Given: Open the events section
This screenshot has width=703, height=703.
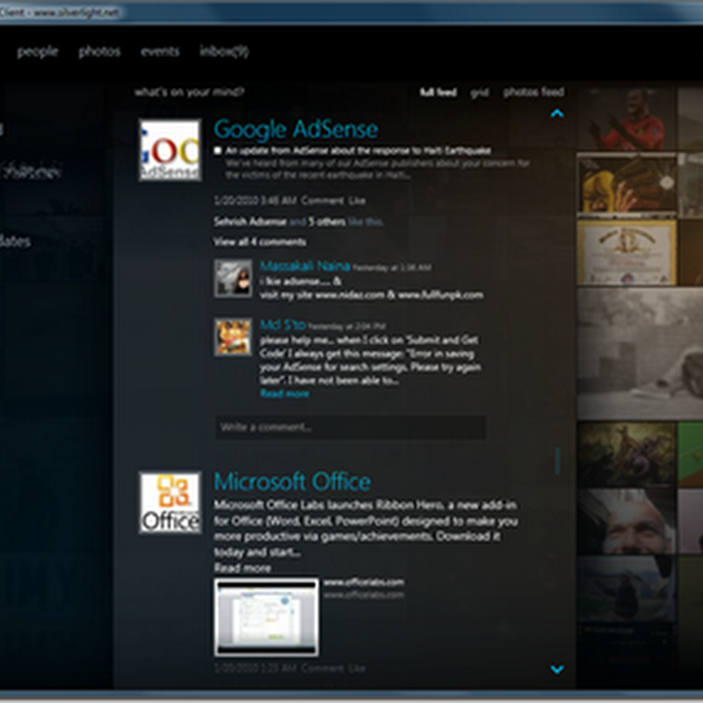Looking at the screenshot, I should [x=160, y=52].
